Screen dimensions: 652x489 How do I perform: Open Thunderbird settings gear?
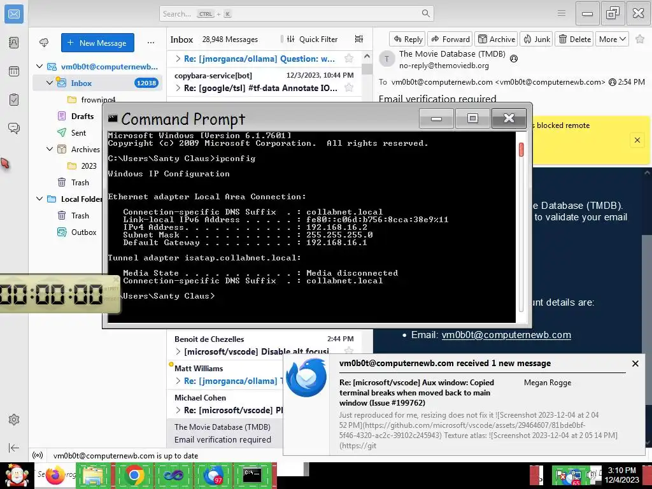14,420
